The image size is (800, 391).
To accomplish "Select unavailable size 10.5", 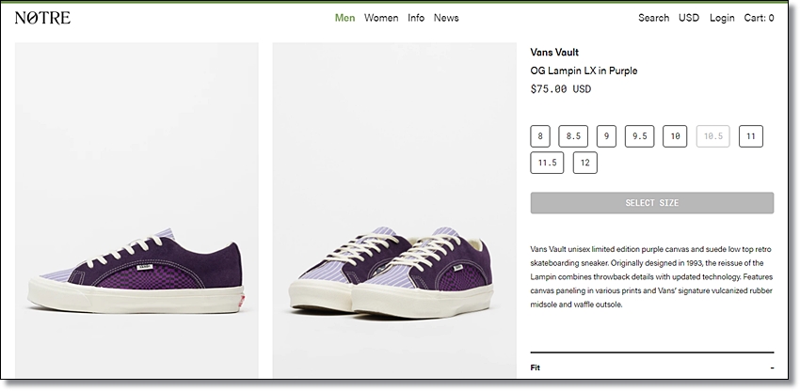I will click(x=713, y=136).
